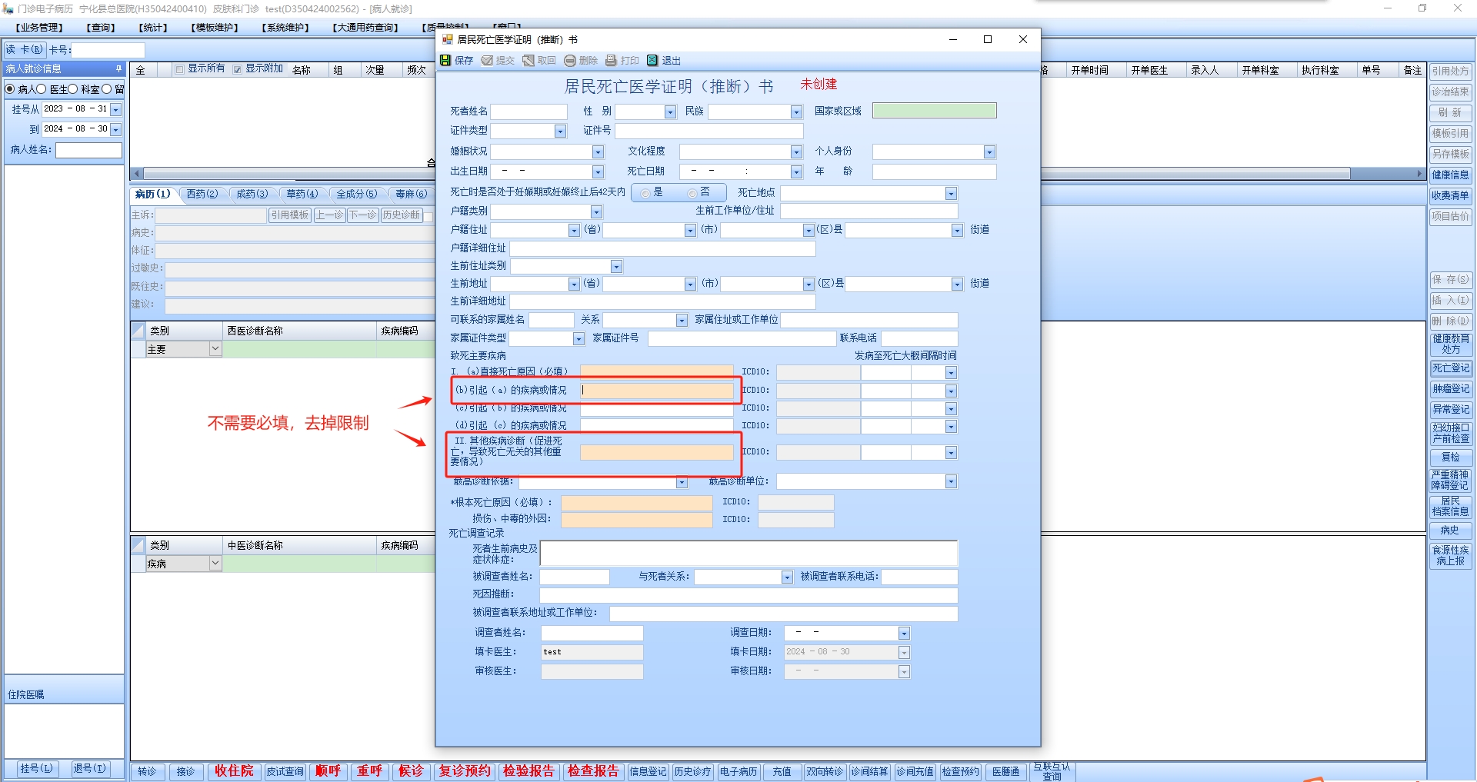Expand the 证件类型 dropdown

tap(561, 131)
